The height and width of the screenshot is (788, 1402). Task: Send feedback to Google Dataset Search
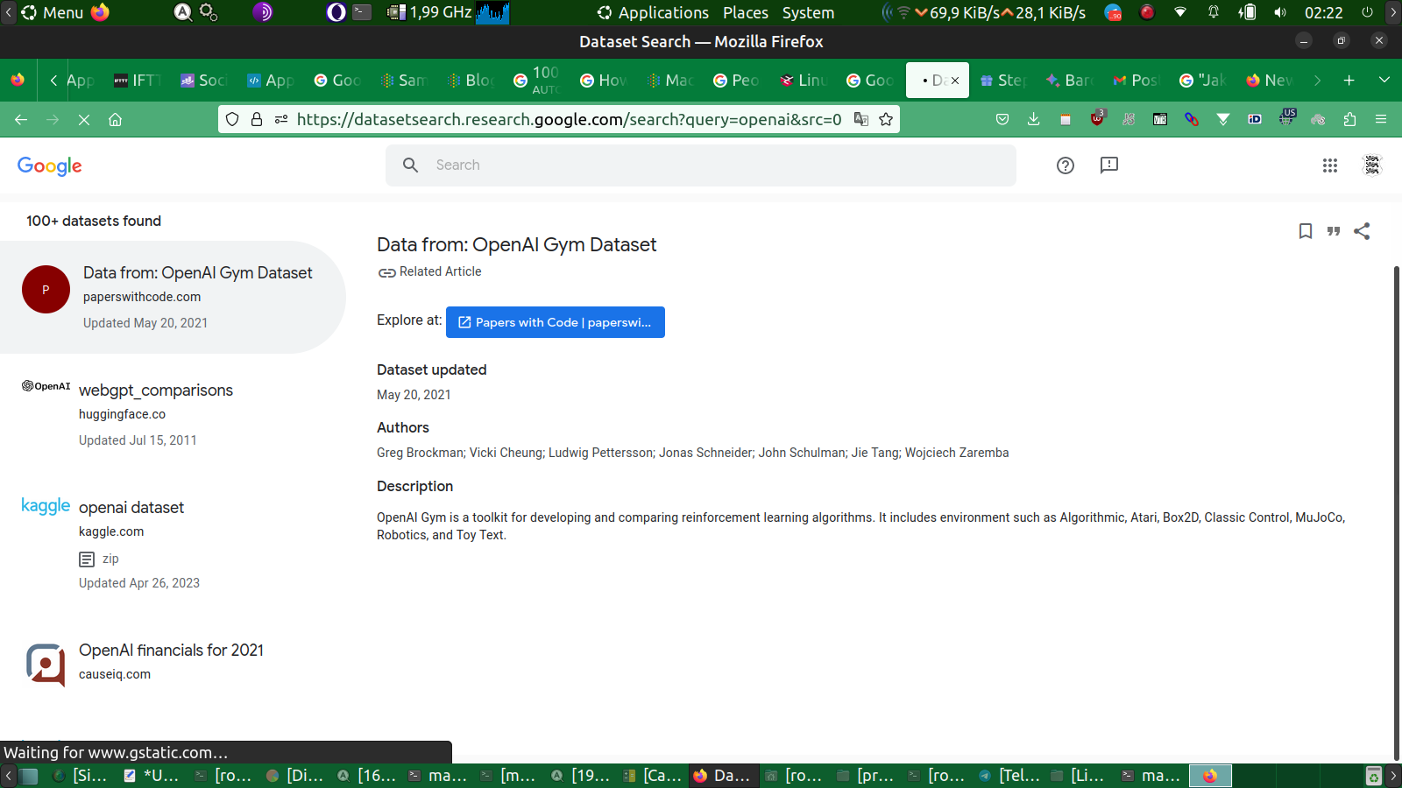(x=1109, y=165)
